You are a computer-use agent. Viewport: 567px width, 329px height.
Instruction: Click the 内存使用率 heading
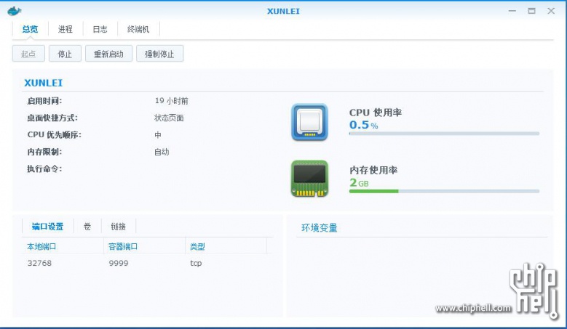point(373,170)
